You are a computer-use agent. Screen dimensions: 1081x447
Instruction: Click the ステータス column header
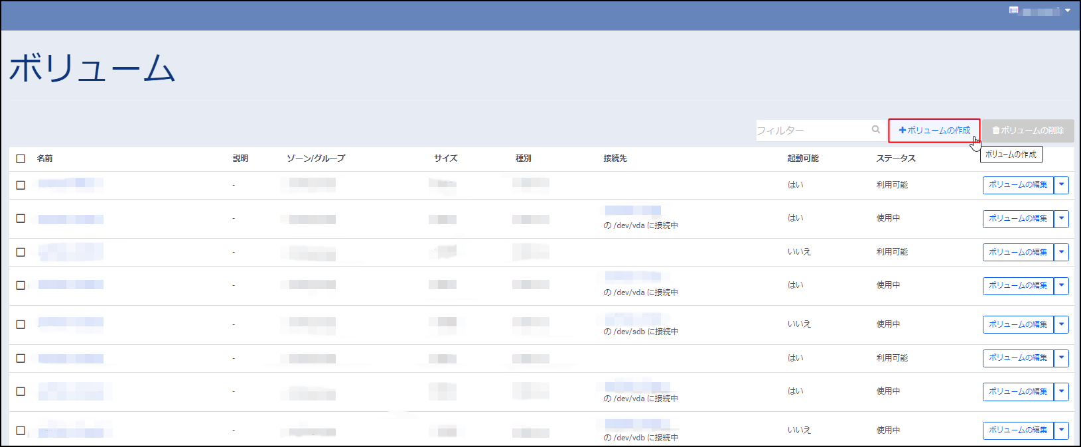(895, 159)
